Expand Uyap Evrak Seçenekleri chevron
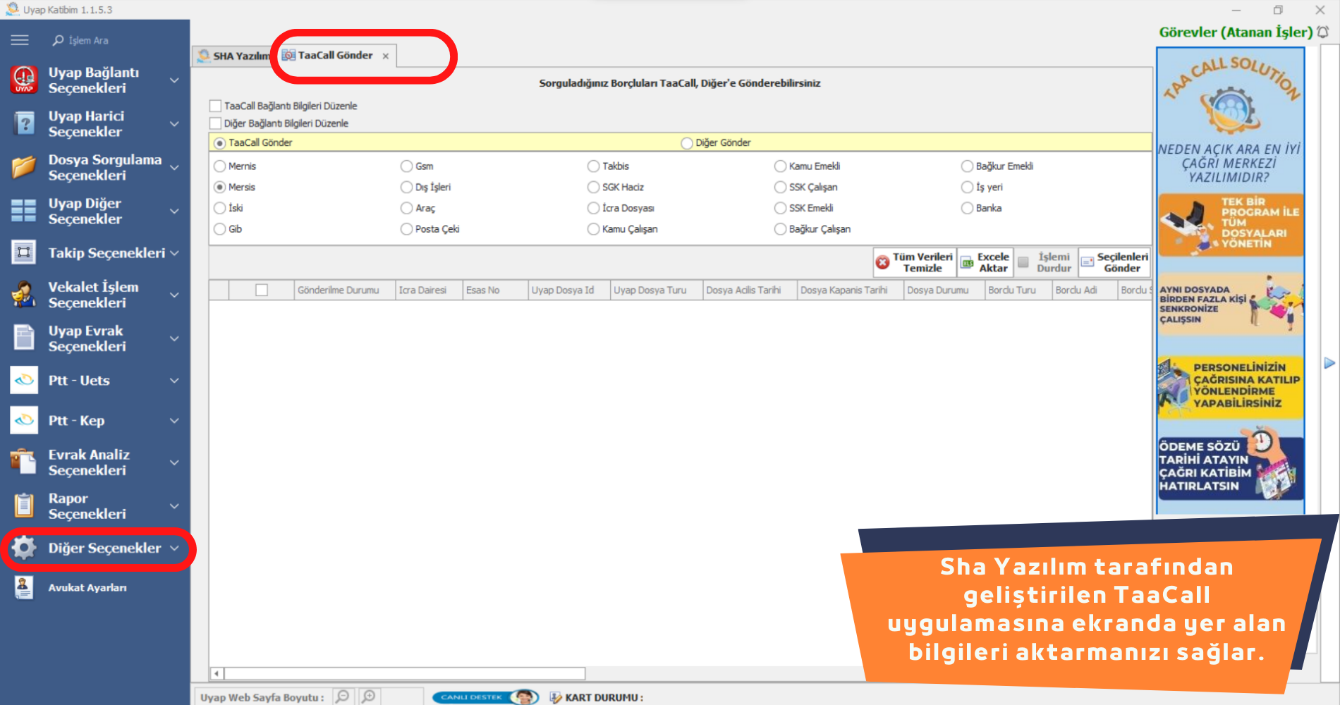The height and width of the screenshot is (705, 1340). [174, 338]
